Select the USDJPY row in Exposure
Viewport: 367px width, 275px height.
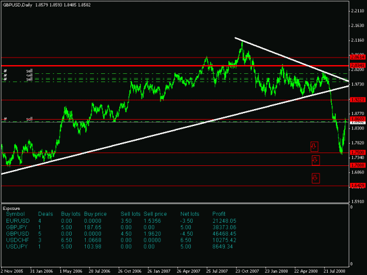[121, 246]
